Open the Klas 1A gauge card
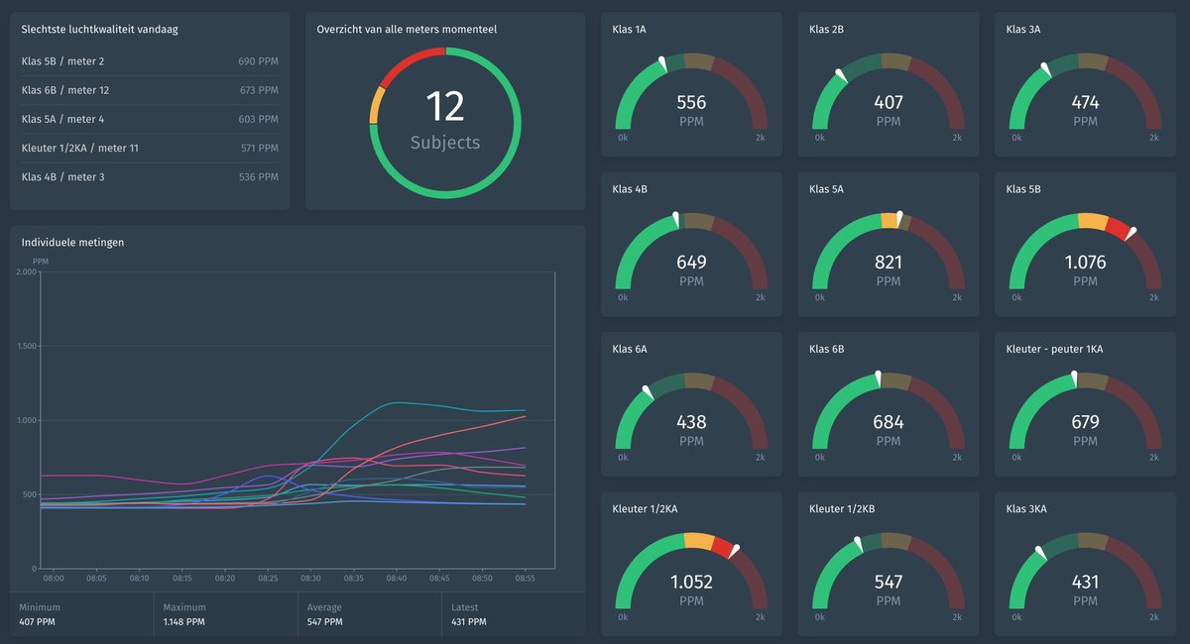 [x=691, y=83]
